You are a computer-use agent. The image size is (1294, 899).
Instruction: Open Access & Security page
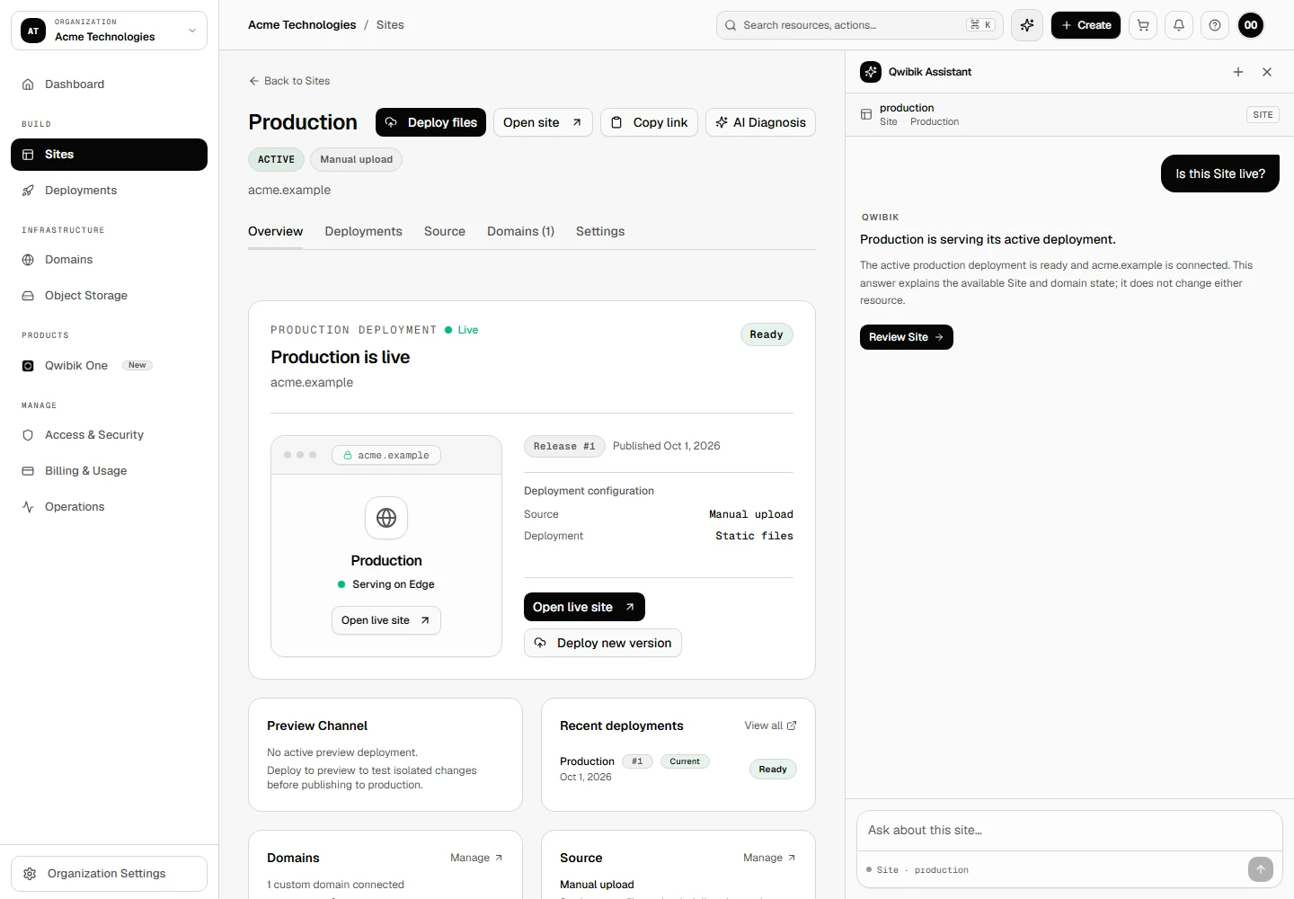click(109, 435)
